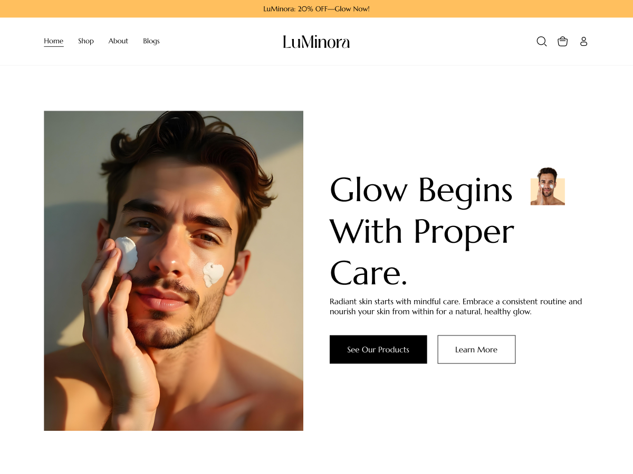Open the shopping bag cart icon
Image resolution: width=633 pixels, height=474 pixels.
pos(563,41)
